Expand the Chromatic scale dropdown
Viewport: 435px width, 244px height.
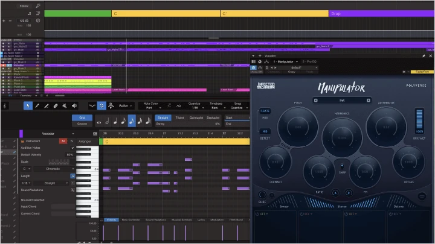[x=54, y=169]
